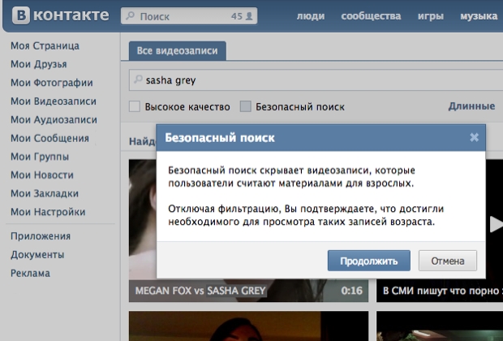Open Мои Закладки in the sidebar
The image size is (503, 341).
45,193
